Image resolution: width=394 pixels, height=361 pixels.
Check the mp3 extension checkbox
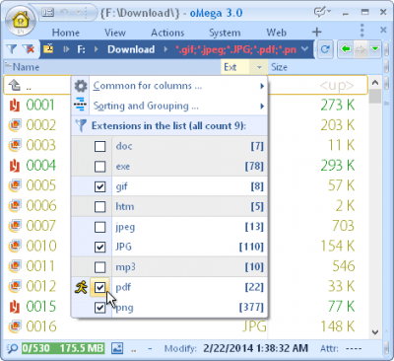pos(99,267)
